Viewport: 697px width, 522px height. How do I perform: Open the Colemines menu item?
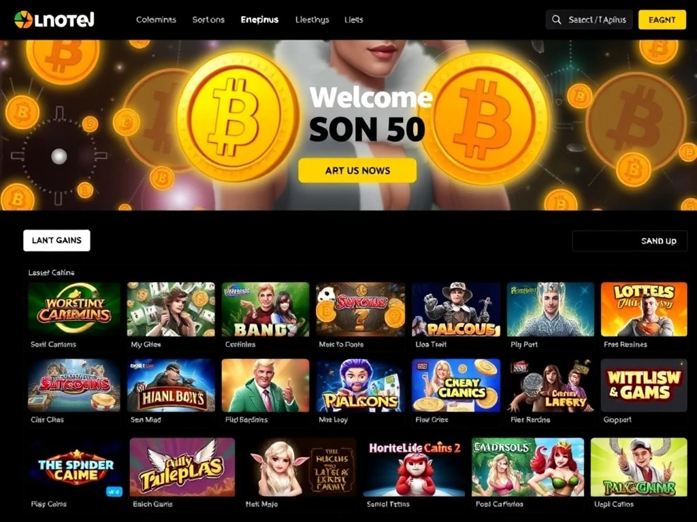pos(156,20)
